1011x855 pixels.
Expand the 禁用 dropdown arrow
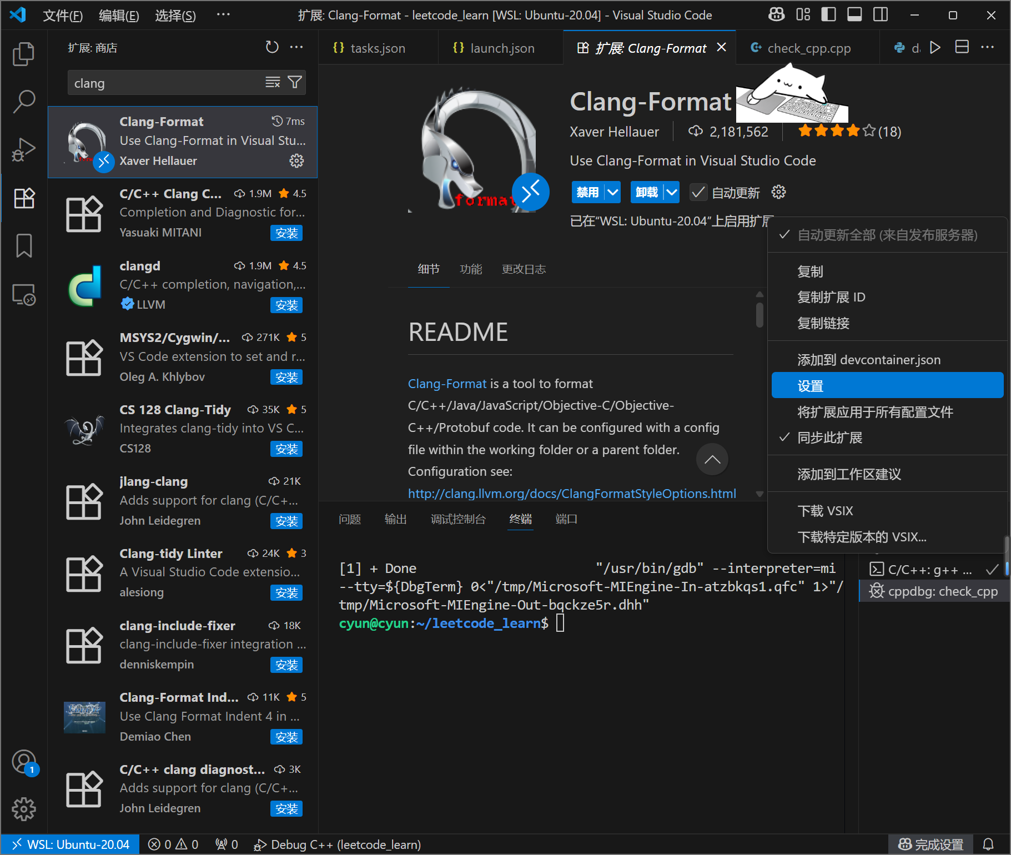click(612, 193)
